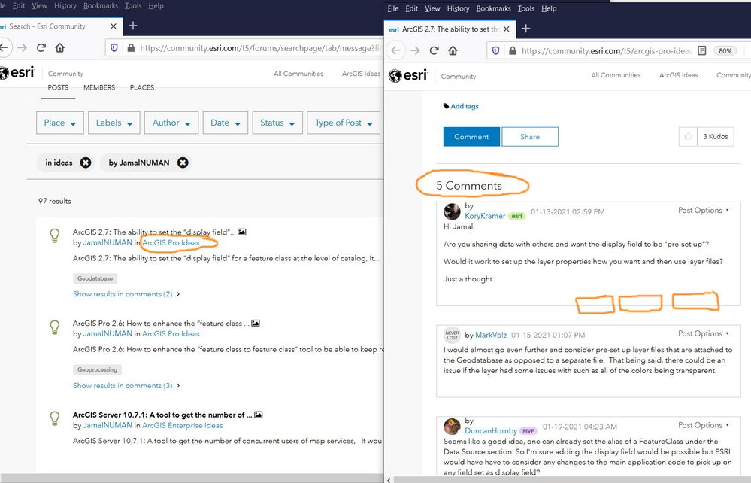Click the image attachment icon on ArcGIS Server result
This screenshot has height=483, width=751.
pyautogui.click(x=258, y=415)
